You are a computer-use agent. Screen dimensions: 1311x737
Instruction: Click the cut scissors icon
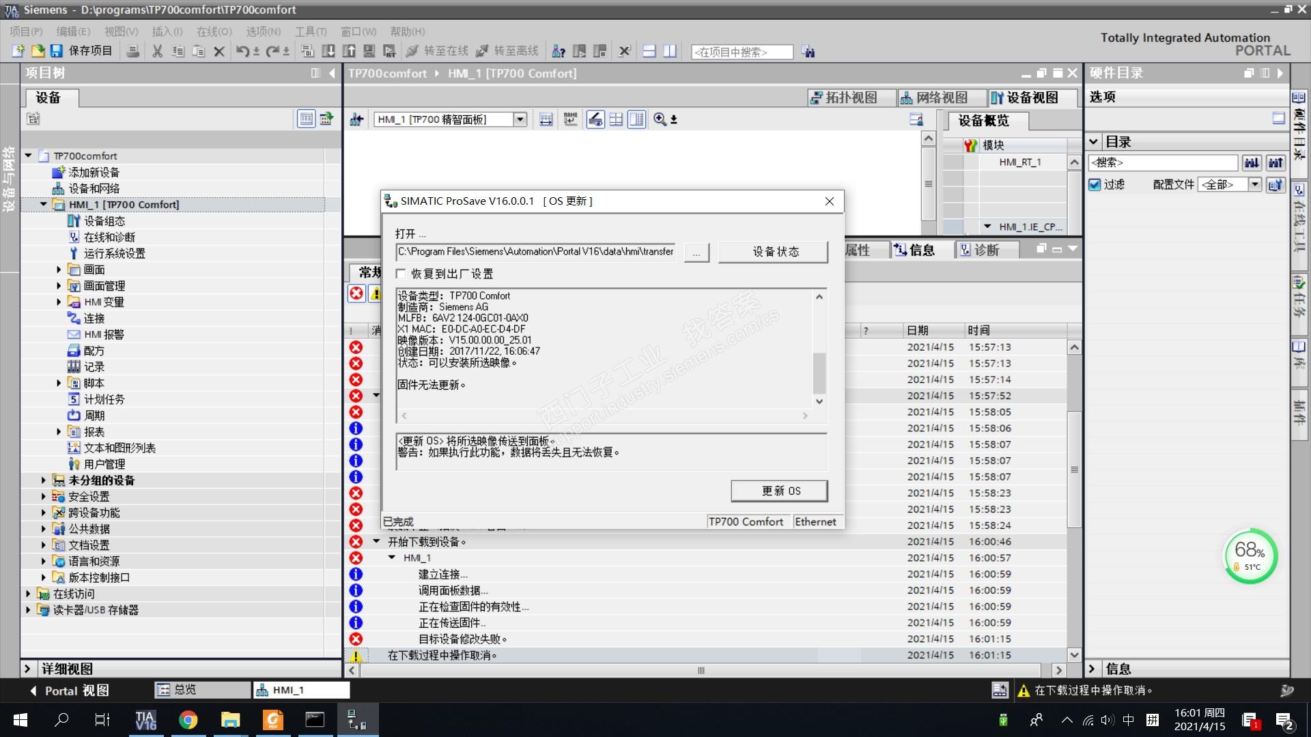157,51
